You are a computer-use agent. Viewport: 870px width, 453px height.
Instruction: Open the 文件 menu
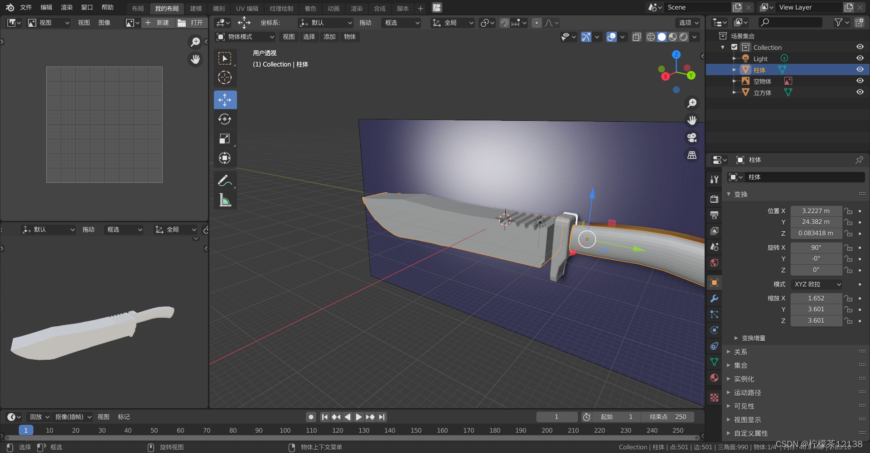click(x=26, y=7)
